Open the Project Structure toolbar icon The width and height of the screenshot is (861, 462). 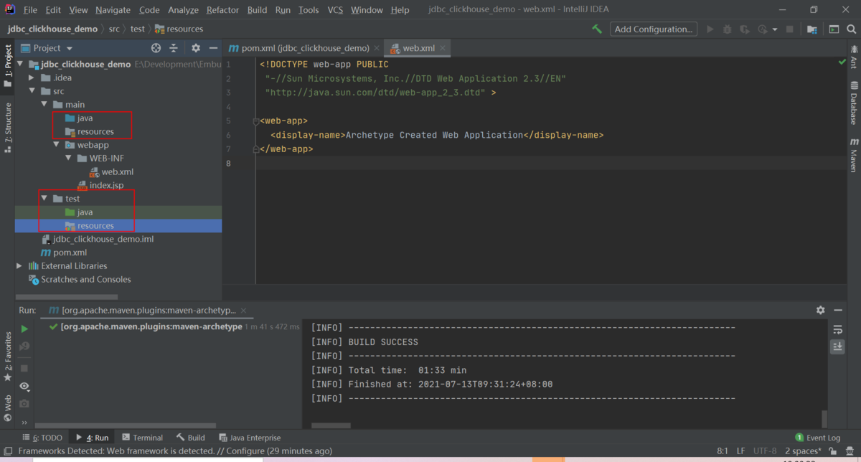pyautogui.click(x=811, y=29)
